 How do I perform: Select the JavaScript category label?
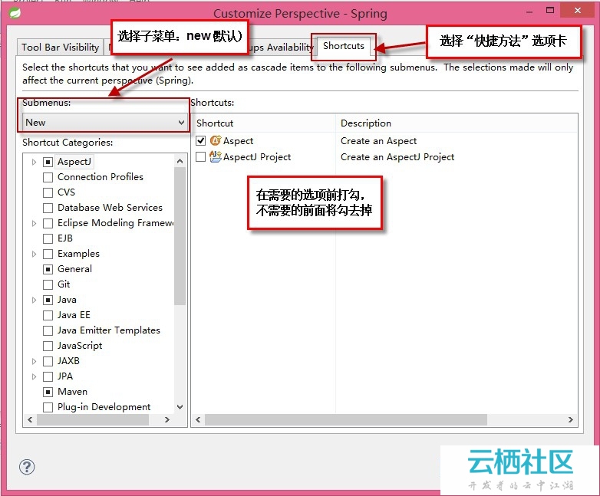coord(80,346)
